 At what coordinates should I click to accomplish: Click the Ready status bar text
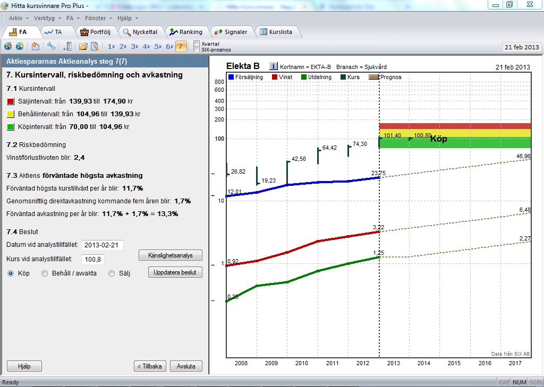pos(11,382)
